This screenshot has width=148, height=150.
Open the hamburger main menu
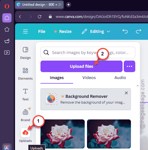[x=25, y=31]
